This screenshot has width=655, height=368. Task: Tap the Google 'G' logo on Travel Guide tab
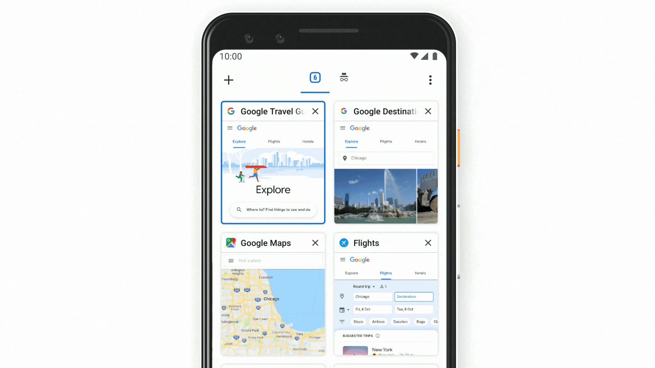click(232, 111)
